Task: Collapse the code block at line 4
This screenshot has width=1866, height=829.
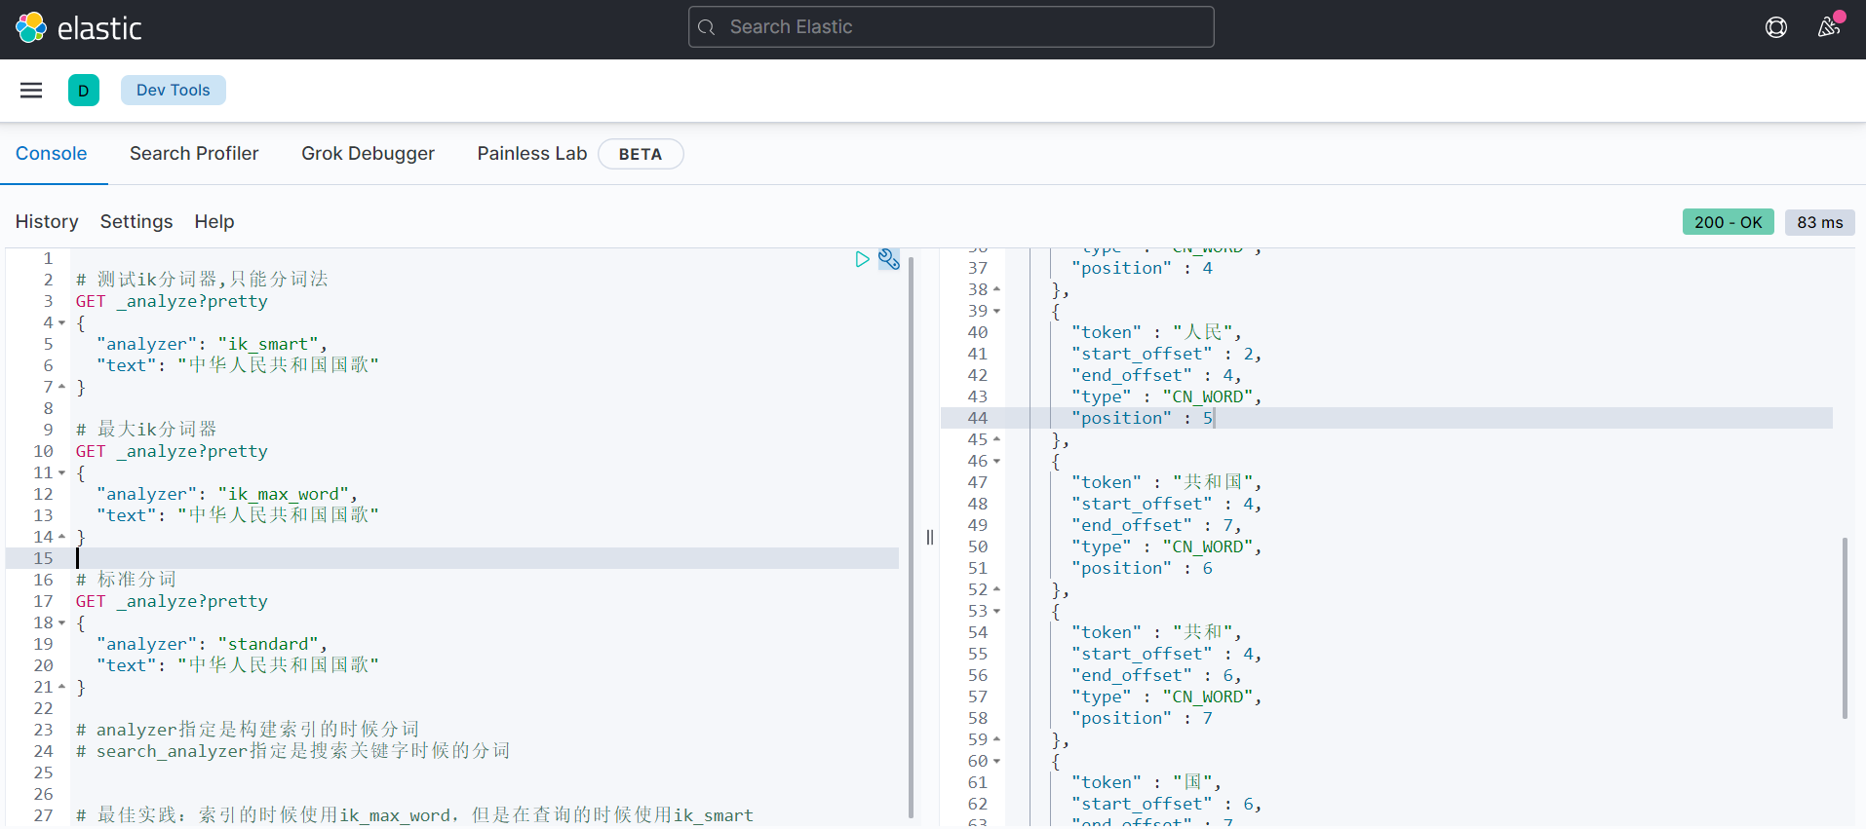Action: coord(62,323)
